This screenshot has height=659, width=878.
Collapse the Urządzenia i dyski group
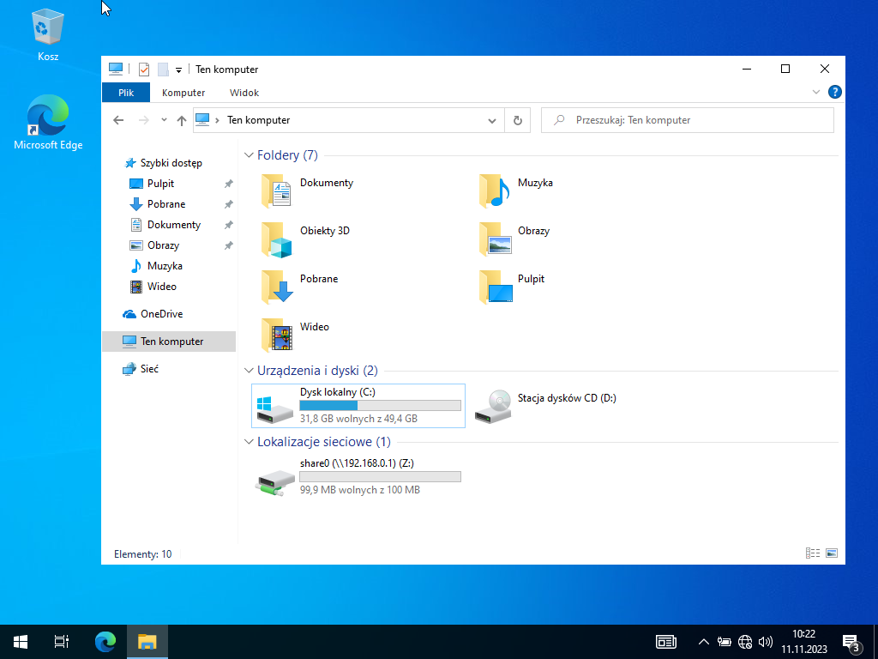pos(249,371)
